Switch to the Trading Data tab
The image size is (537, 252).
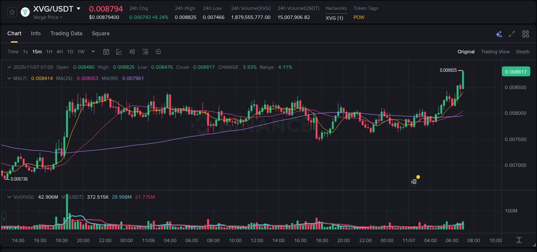click(66, 34)
